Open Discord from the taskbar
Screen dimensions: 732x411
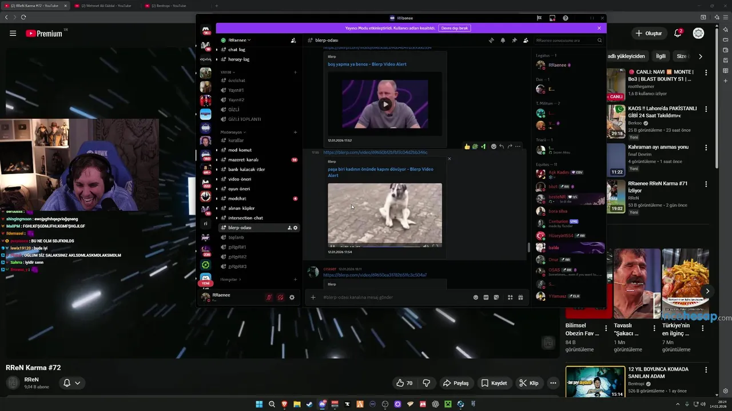tap(322, 404)
